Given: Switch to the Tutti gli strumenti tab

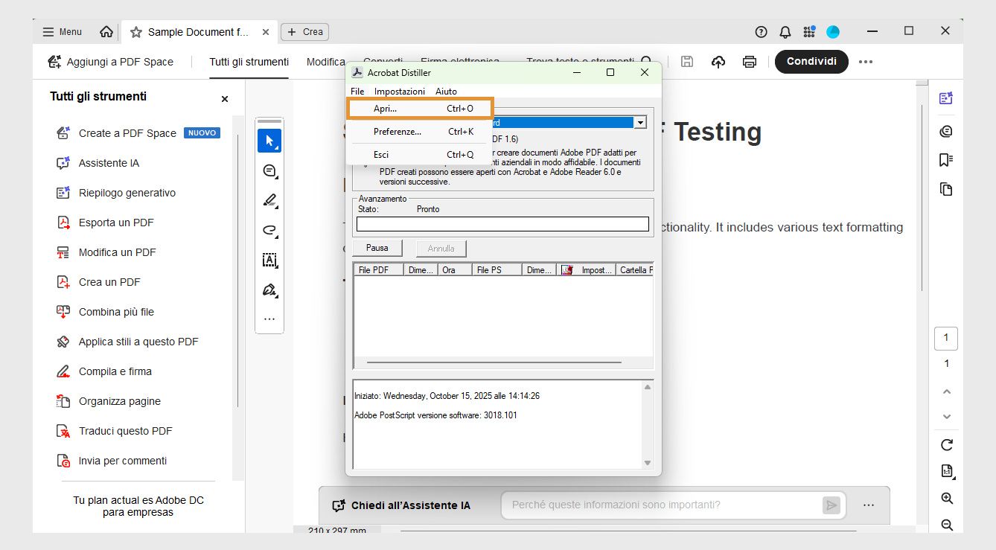Looking at the screenshot, I should (x=249, y=62).
